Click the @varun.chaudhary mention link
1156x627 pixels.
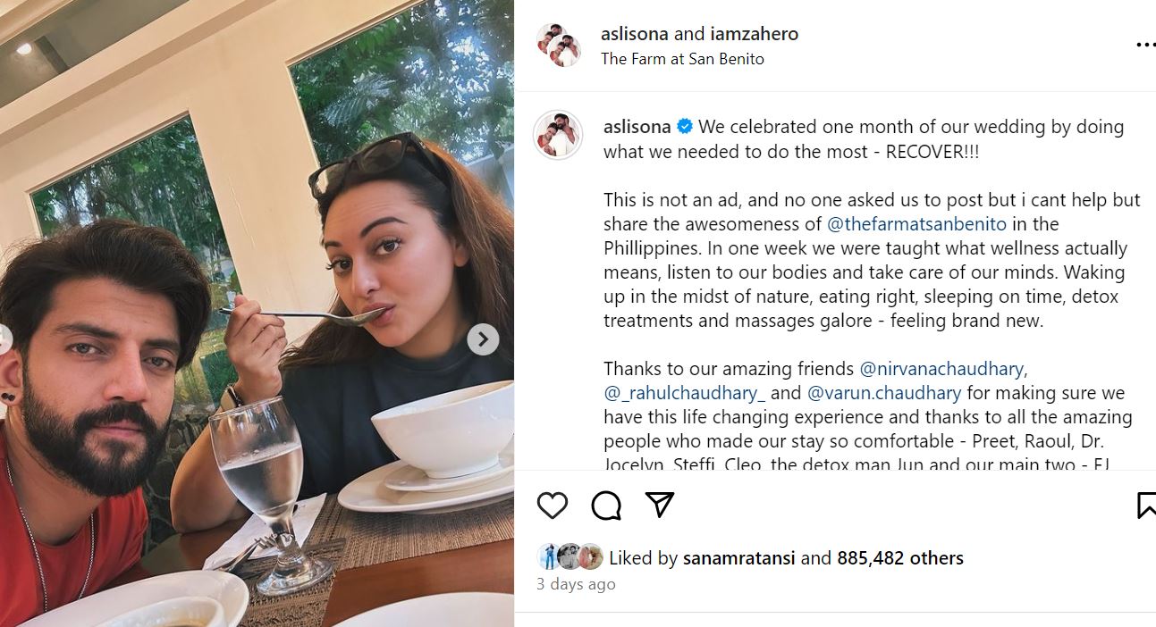[884, 393]
